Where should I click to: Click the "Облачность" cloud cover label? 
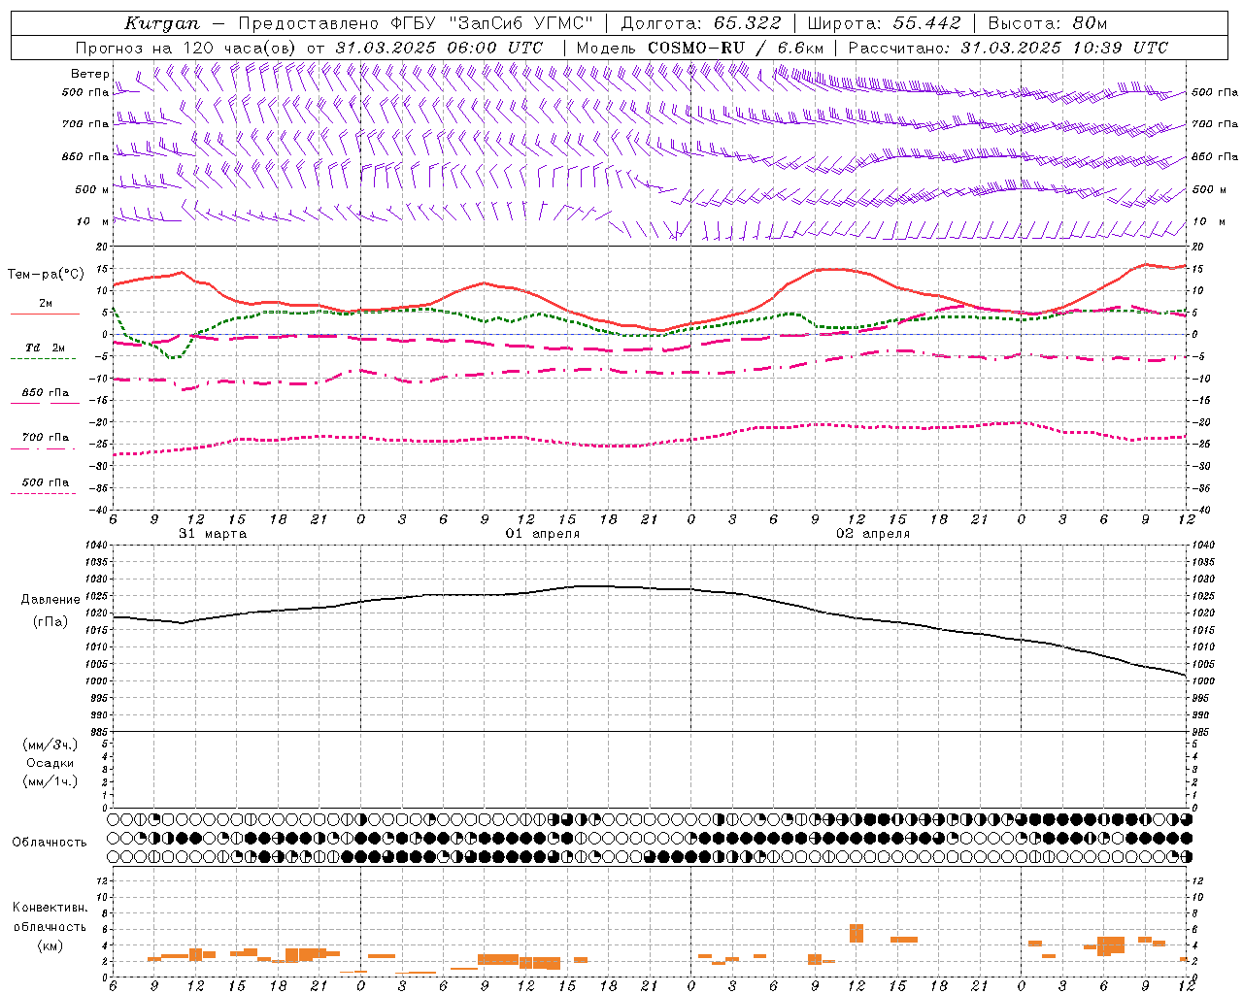pyautogui.click(x=50, y=843)
